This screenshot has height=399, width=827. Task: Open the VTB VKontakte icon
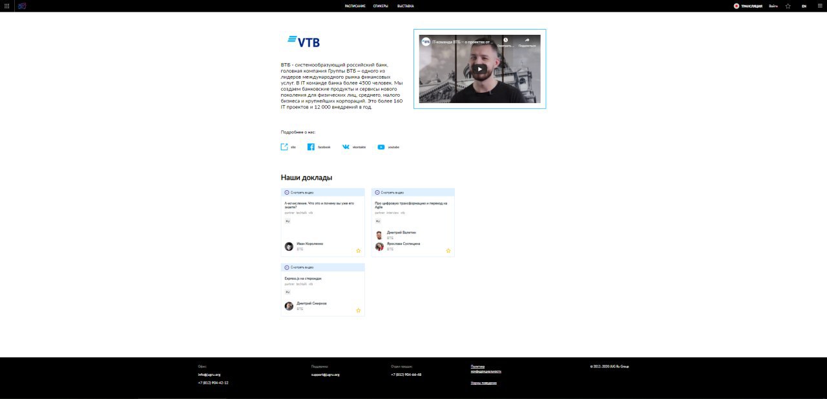point(346,147)
